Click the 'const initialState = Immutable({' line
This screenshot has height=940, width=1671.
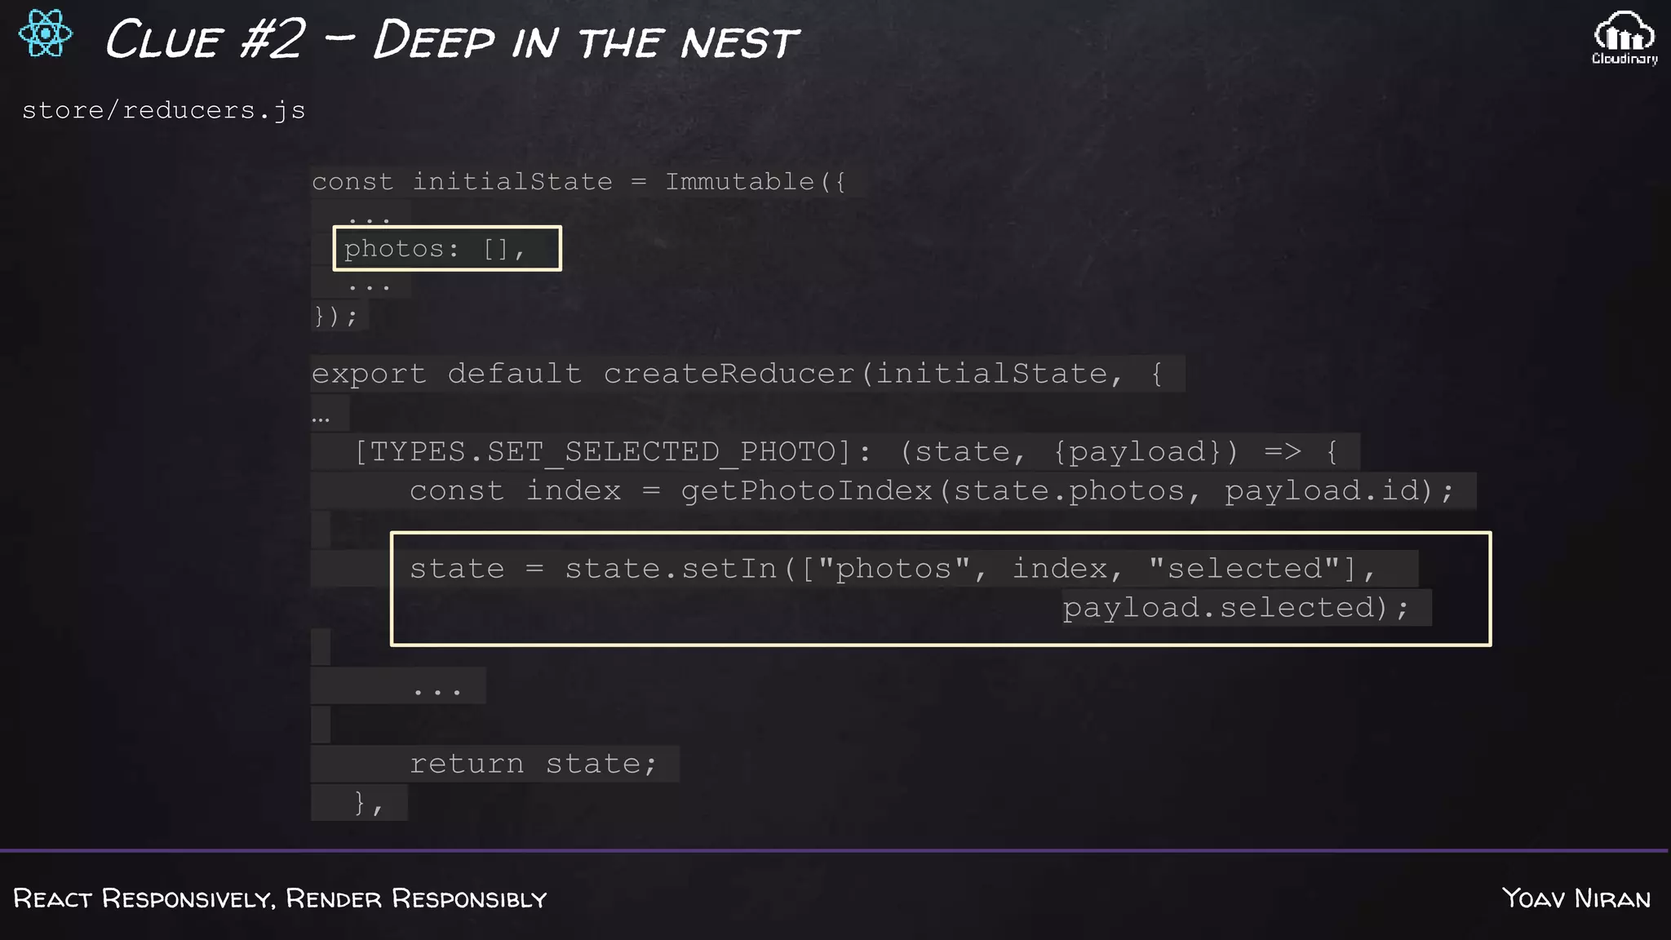point(579,181)
